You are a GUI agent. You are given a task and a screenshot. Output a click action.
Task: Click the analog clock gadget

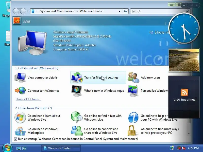[x=184, y=28]
